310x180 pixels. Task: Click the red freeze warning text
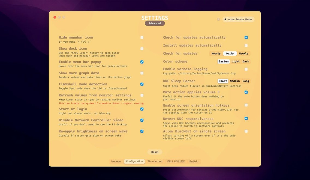tap(101, 103)
